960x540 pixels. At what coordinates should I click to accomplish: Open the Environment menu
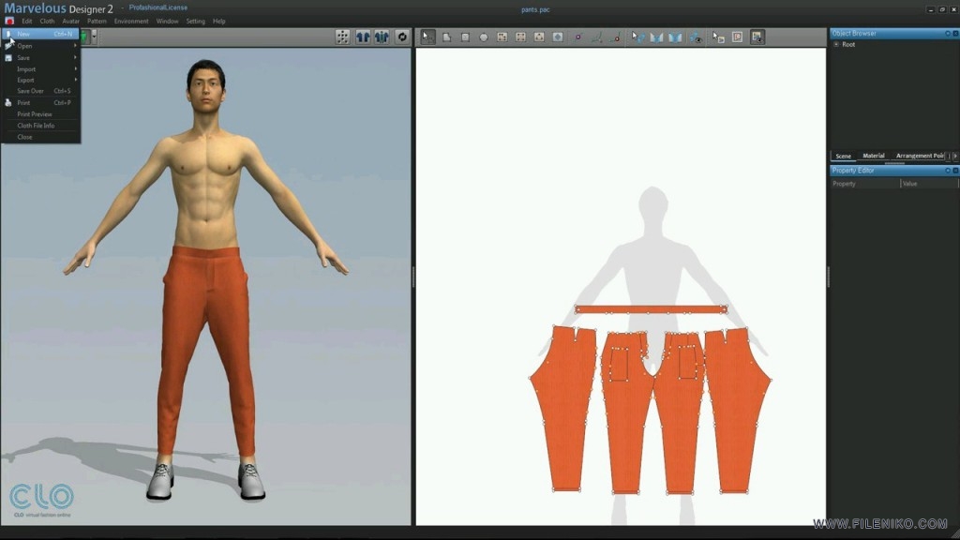coord(131,21)
